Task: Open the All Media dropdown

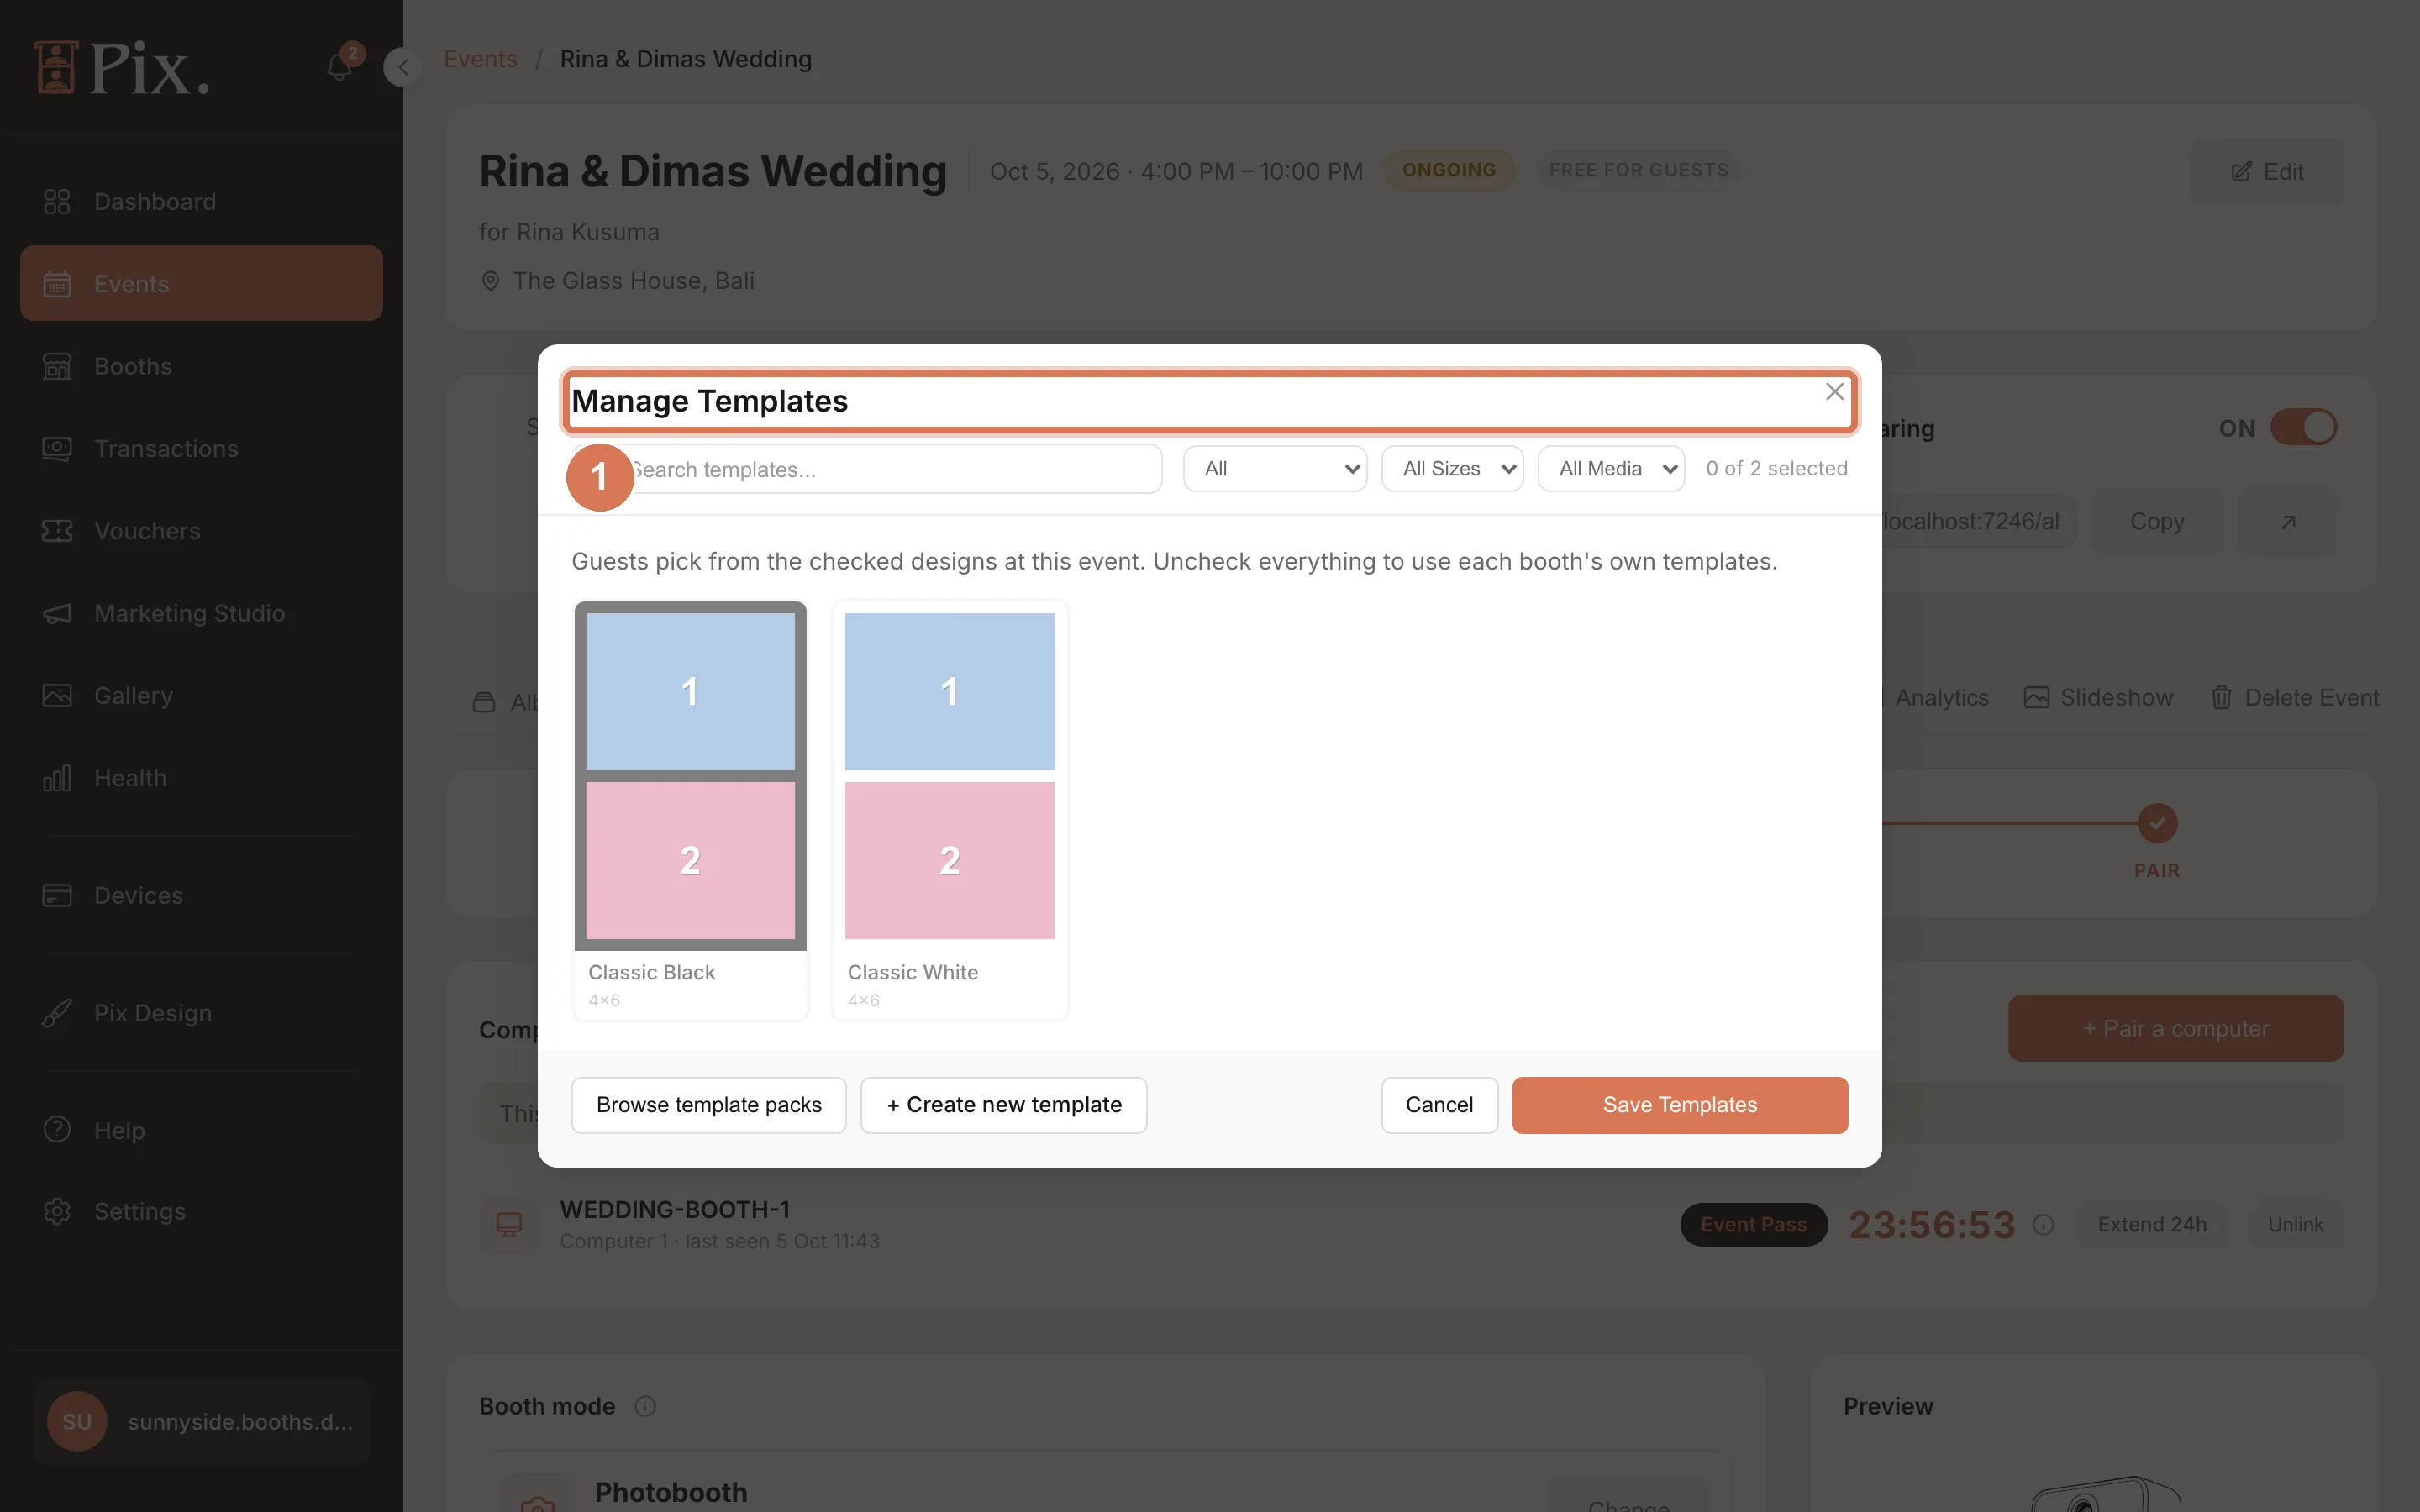Action: pos(1611,469)
